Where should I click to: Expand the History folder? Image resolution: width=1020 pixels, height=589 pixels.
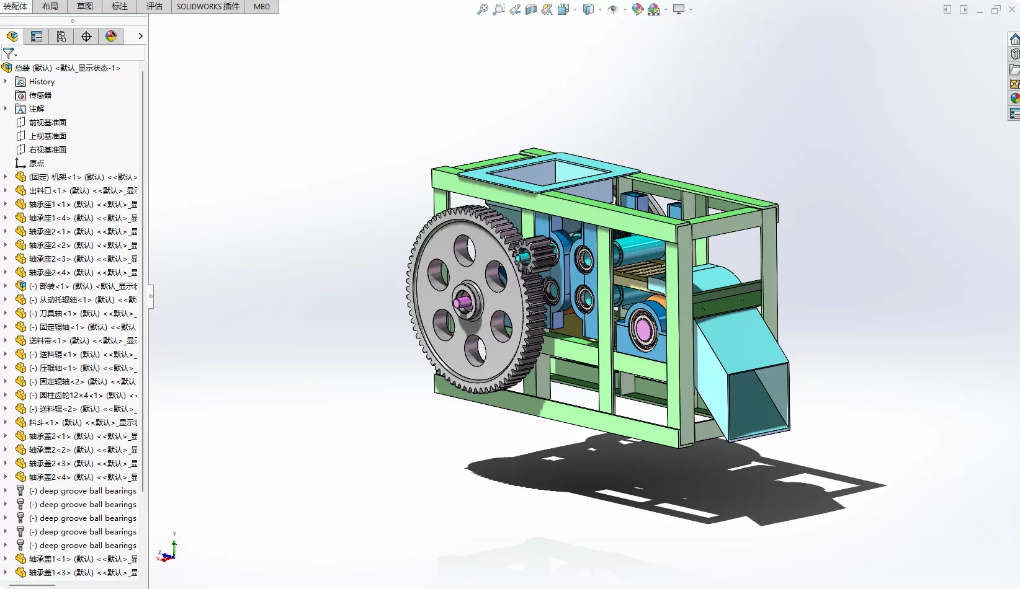6,81
